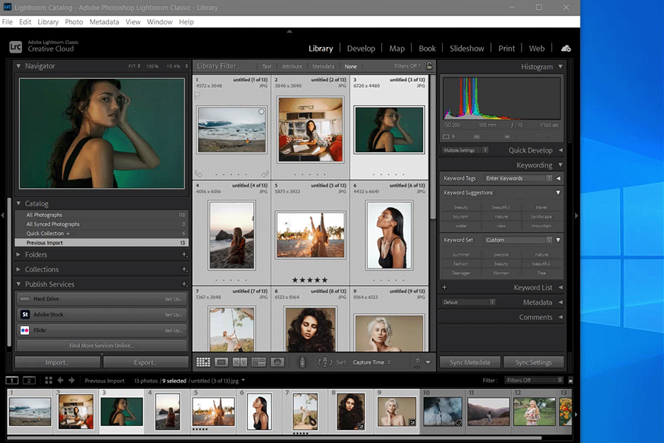This screenshot has height=443, width=664.
Task: Open second window display button 2
Action: tap(29, 380)
